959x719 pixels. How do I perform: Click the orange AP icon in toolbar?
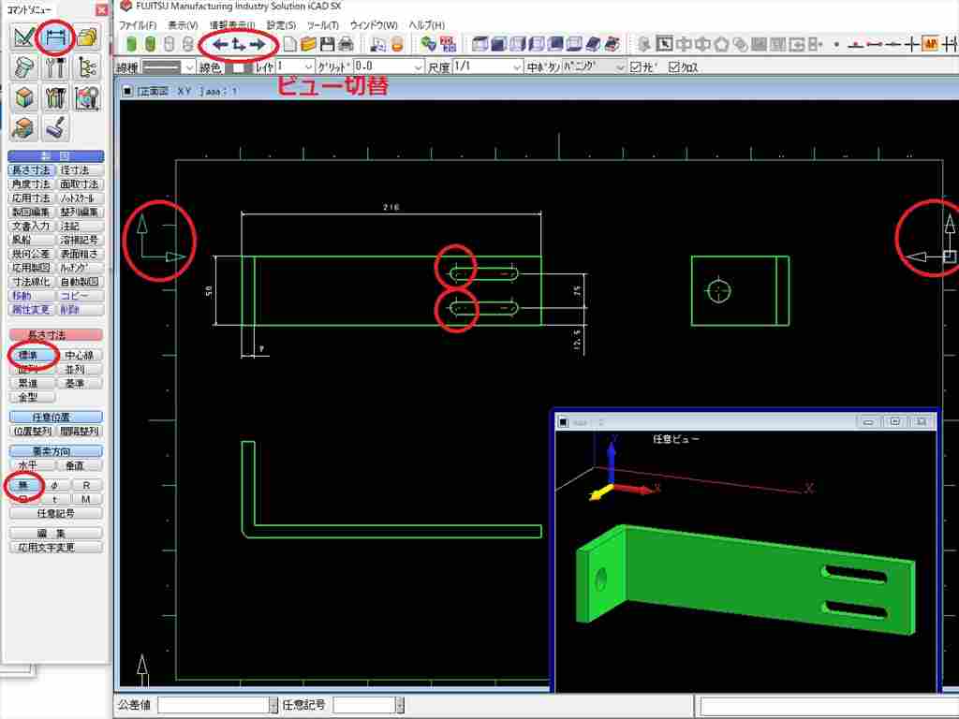pos(930,44)
